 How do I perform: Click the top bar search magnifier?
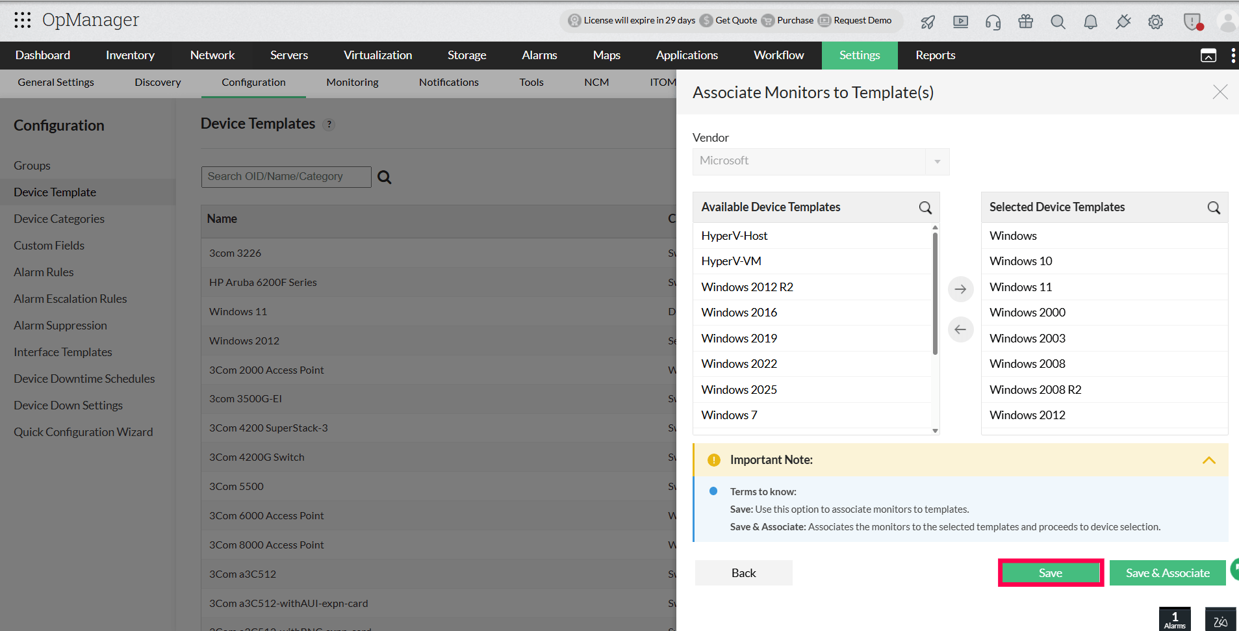click(1058, 22)
